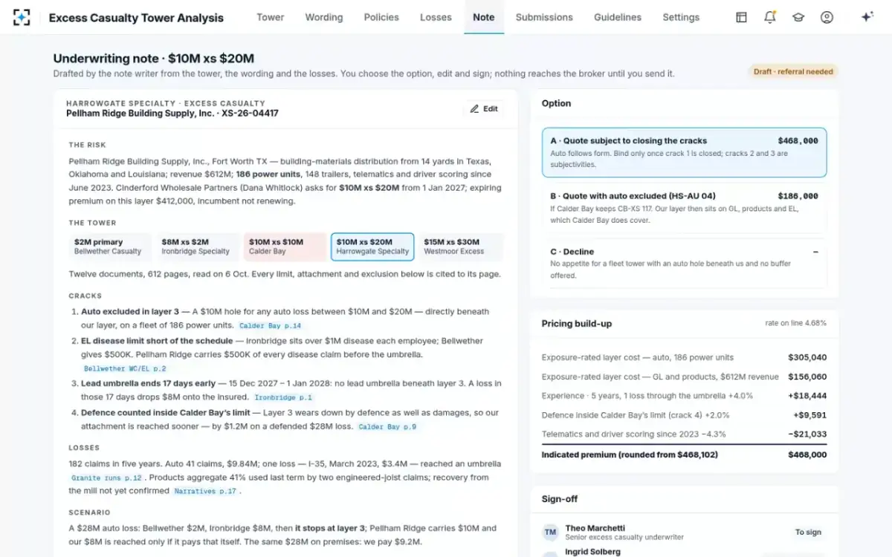Image resolution: width=892 pixels, height=557 pixels.
Task: Click the To sign status for Theo Marchetti
Action: coord(808,532)
